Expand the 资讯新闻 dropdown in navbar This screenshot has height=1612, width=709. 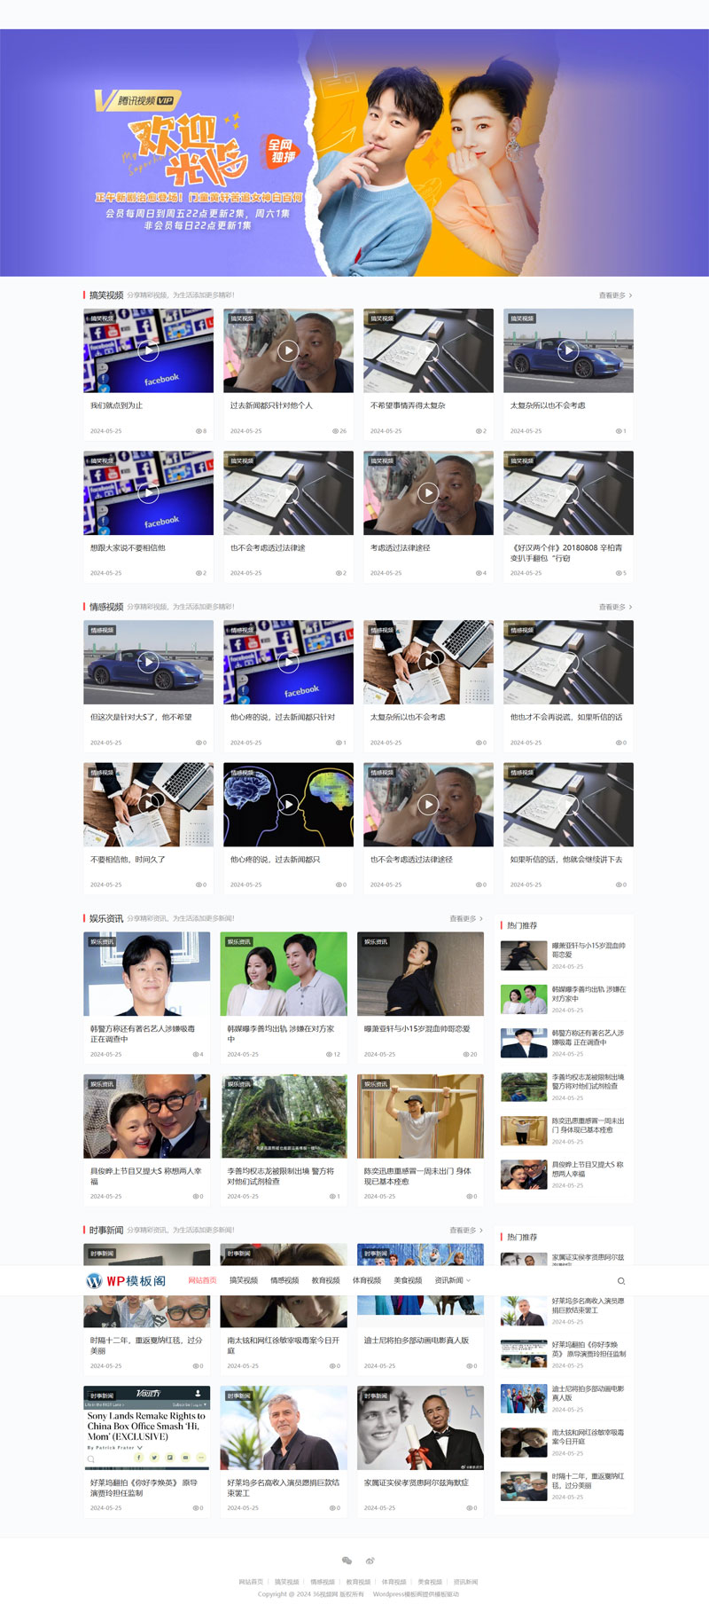[x=452, y=1280]
